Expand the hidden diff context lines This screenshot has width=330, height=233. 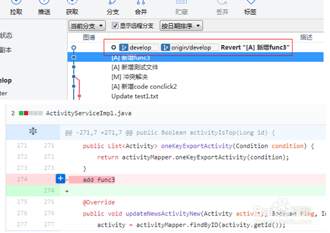[x=33, y=131]
